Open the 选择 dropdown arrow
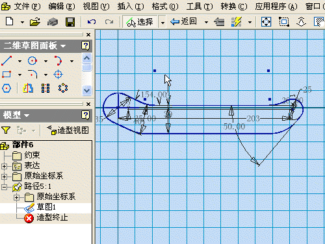The width and height of the screenshot is (325, 244). coord(162,22)
